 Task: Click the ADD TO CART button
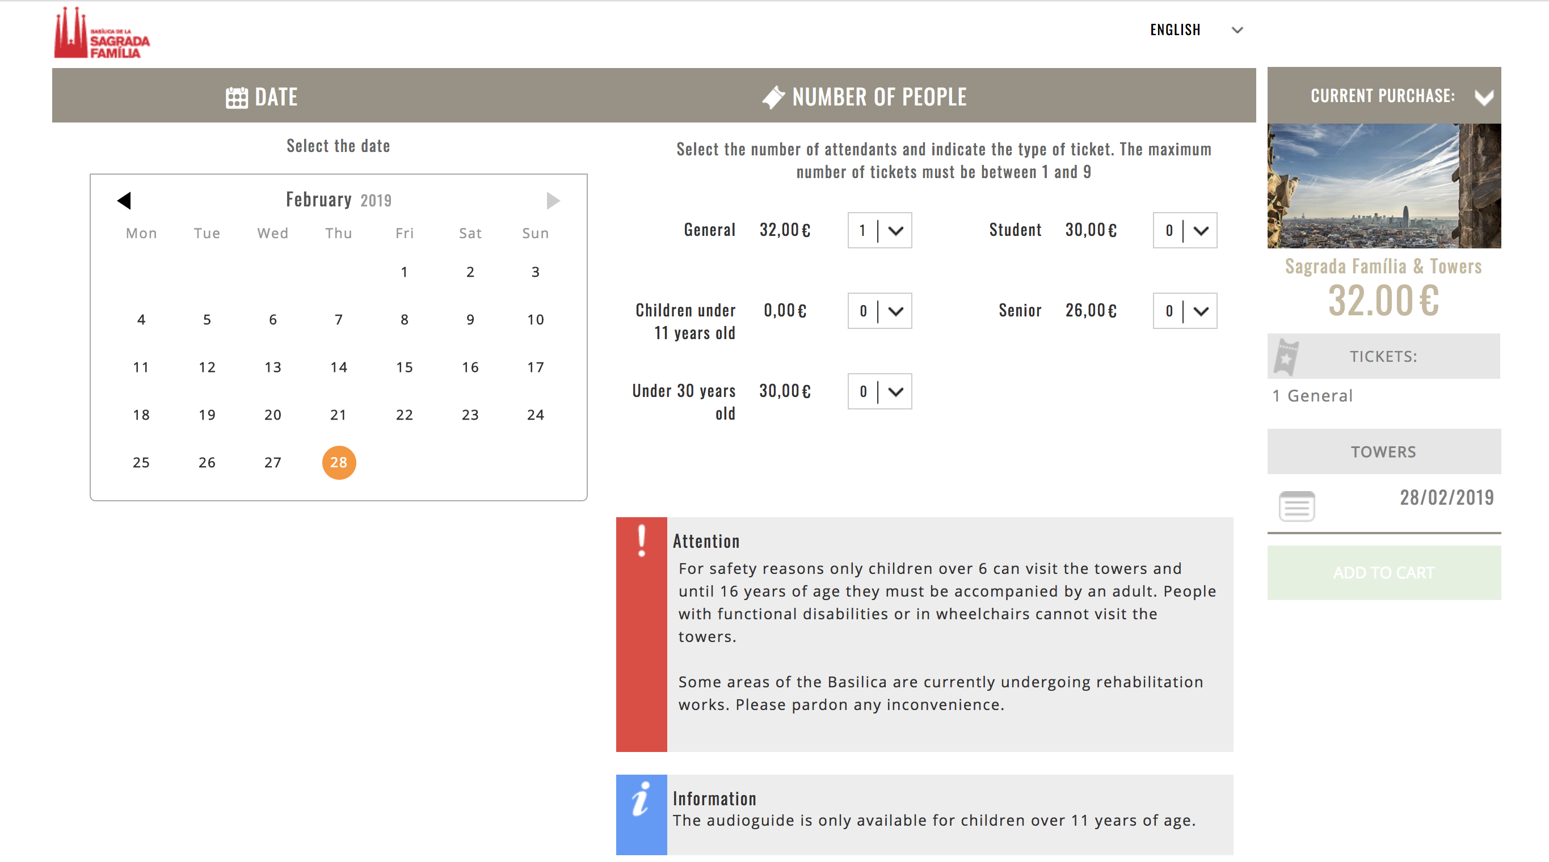(1384, 572)
